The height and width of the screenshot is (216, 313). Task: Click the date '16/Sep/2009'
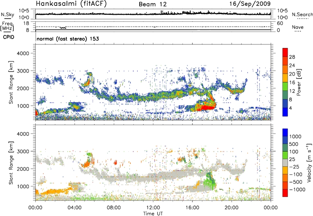[250, 4]
